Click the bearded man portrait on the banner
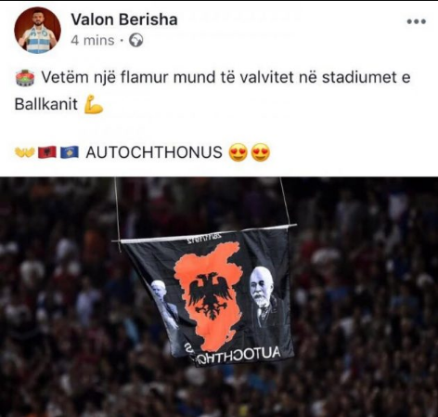This screenshot has height=417, width=438. [265, 299]
